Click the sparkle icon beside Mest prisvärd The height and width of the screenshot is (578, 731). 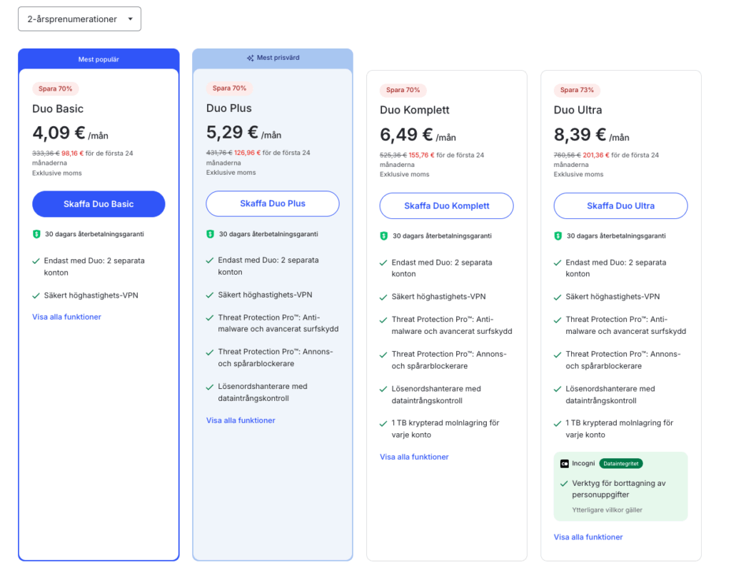click(x=251, y=58)
